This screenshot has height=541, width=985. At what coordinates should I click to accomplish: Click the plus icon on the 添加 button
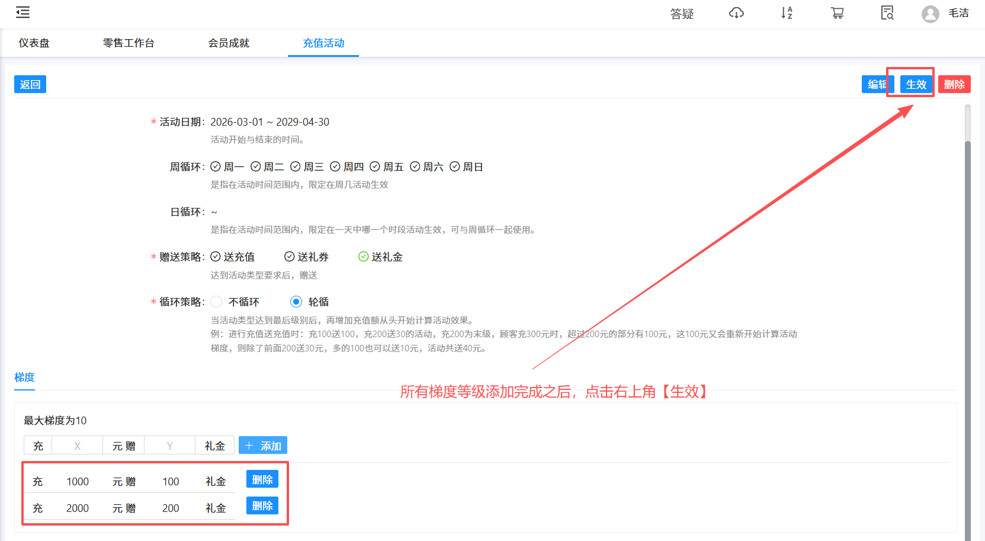point(249,445)
